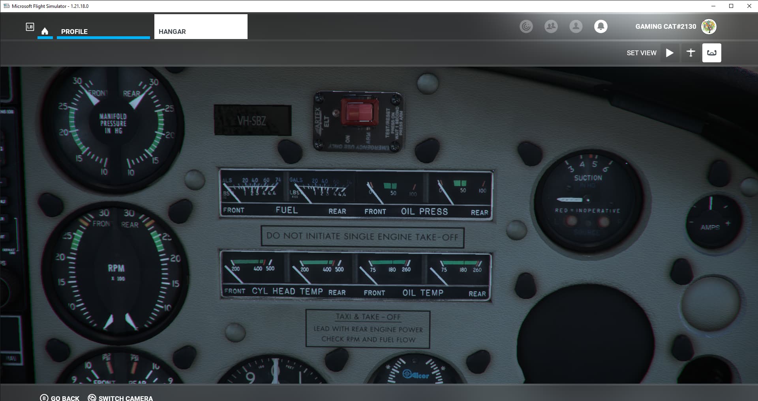This screenshot has width=758, height=401.
Task: Click the SET VIEW label
Action: (642, 53)
